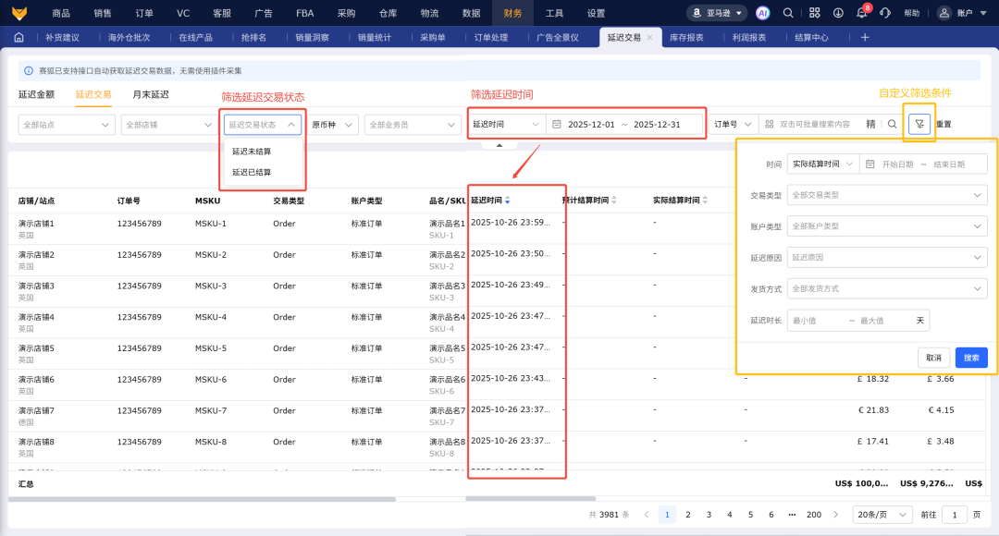Open the 全部店铺 dropdown
Viewport: 999px width, 536px height.
click(x=169, y=125)
